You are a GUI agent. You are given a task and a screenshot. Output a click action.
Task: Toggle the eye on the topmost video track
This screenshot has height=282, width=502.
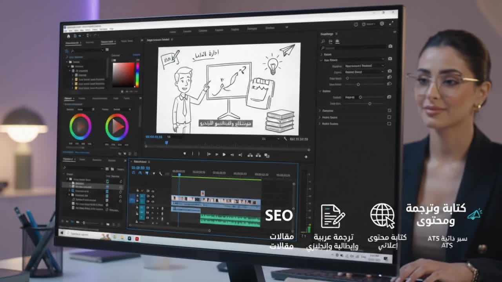pos(153,191)
